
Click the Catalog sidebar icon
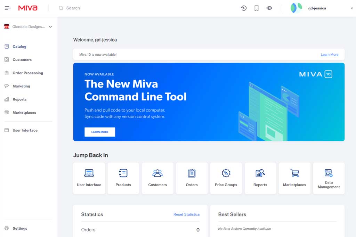(7, 46)
